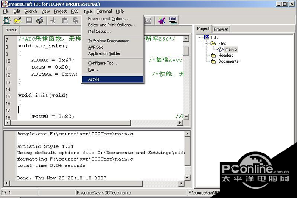Click output pane horizontal scroll right arrow
Image resolution: width=297 pixels, height=198 pixels.
click(x=182, y=183)
